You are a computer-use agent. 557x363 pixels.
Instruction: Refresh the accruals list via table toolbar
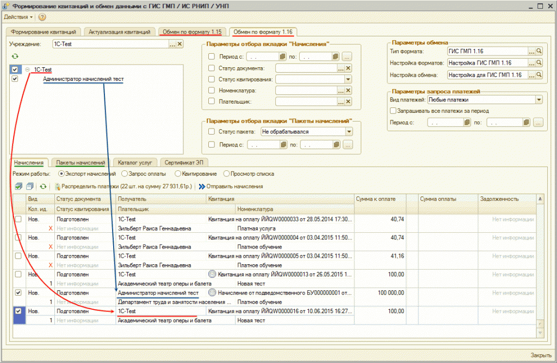[43, 187]
